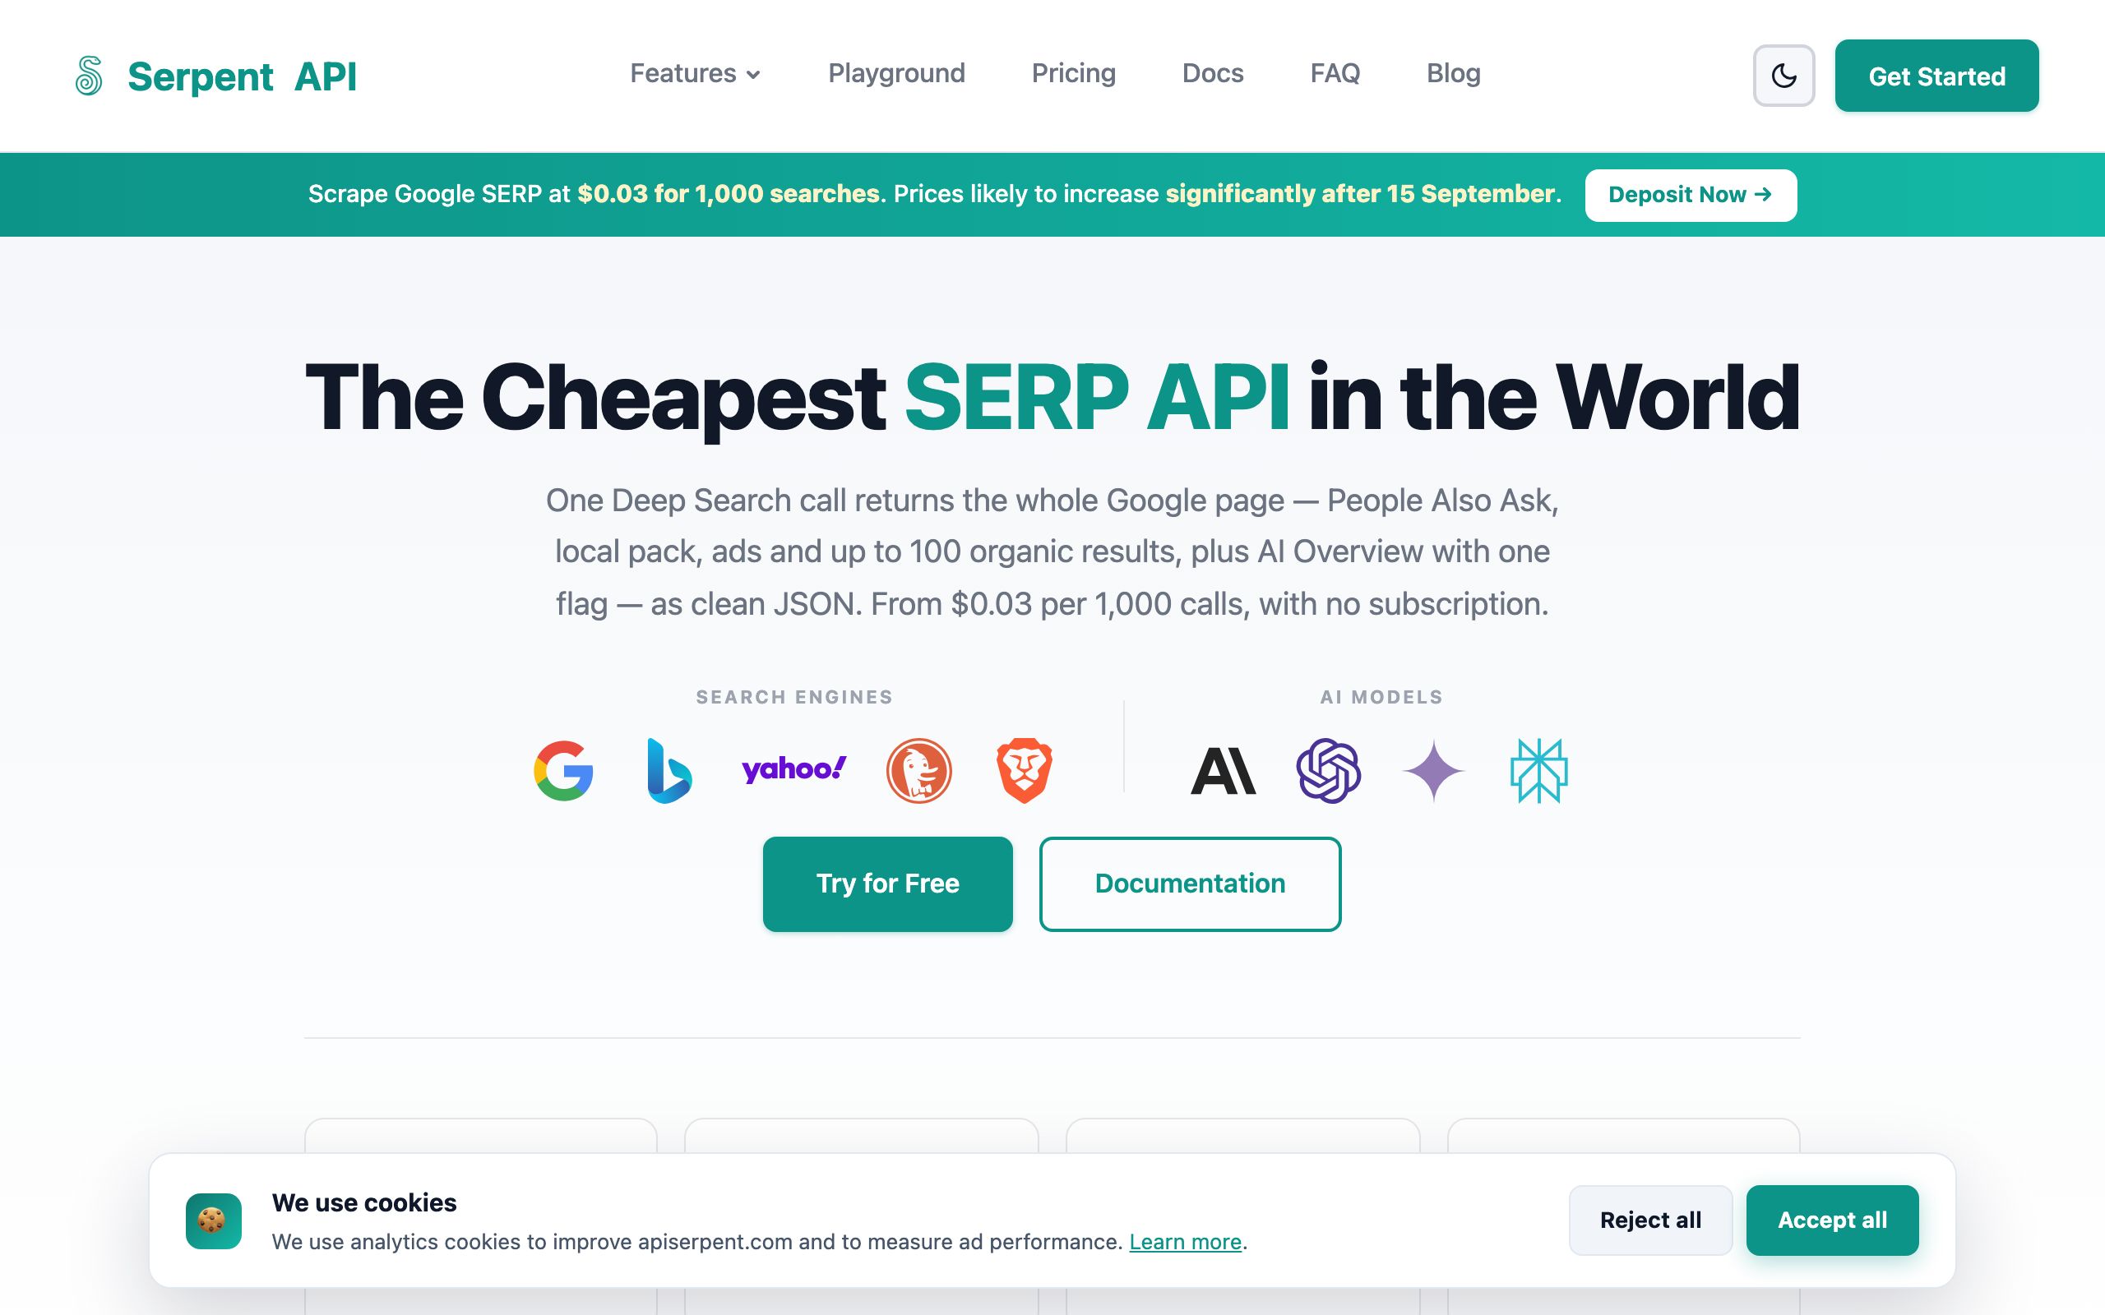2105x1315 pixels.
Task: Click the Try for Free button
Action: (x=887, y=884)
